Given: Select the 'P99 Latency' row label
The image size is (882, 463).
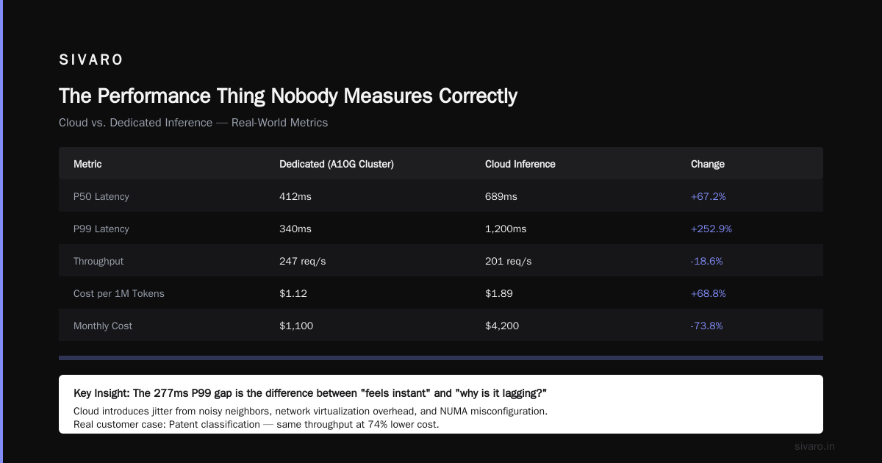Looking at the screenshot, I should (101, 229).
